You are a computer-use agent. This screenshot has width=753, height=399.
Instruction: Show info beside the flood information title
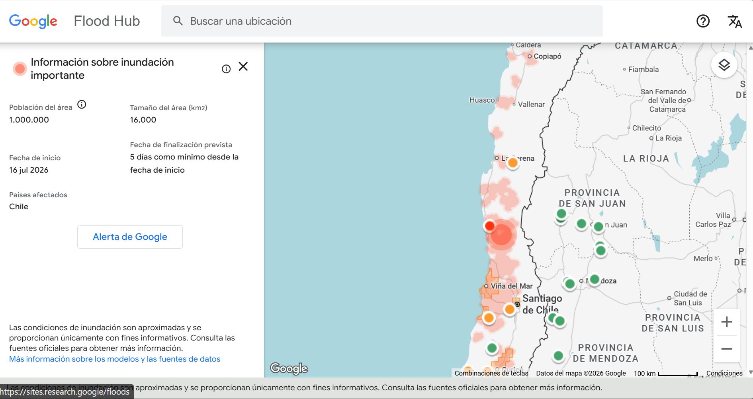coord(226,69)
